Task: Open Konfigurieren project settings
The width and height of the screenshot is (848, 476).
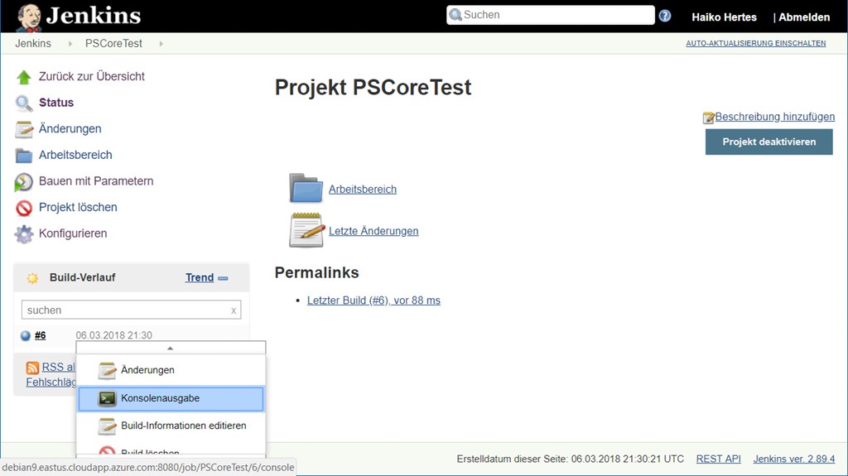Action: (73, 233)
